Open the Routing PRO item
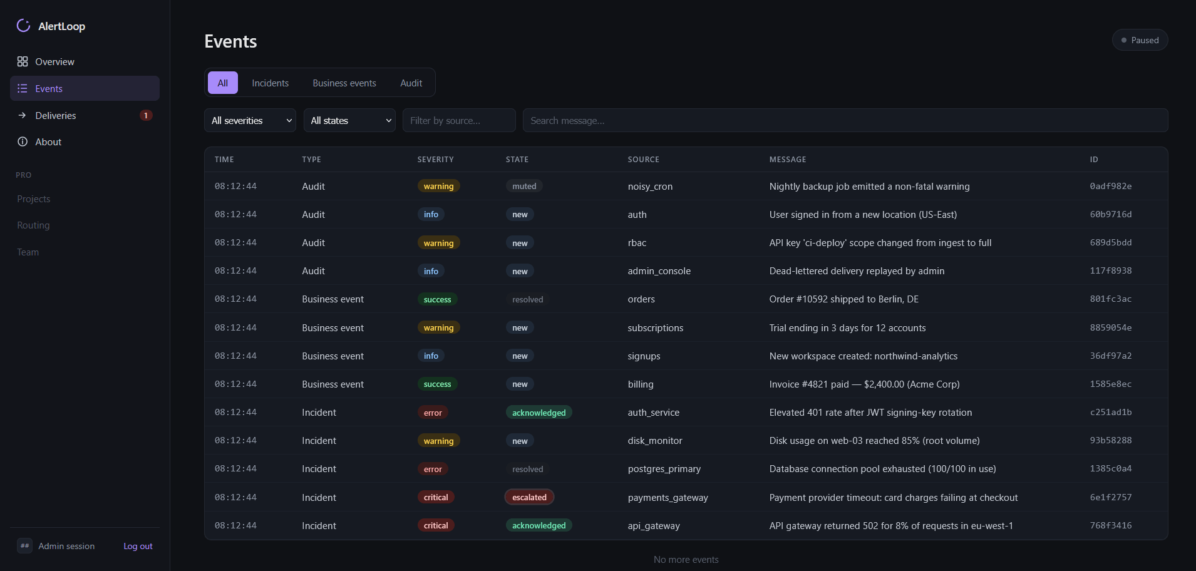Image resolution: width=1196 pixels, height=571 pixels. click(33, 225)
